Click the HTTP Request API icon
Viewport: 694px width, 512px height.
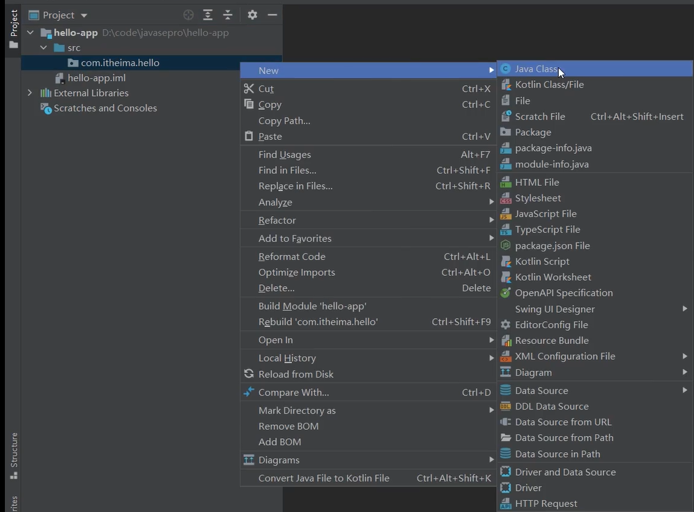tap(505, 504)
